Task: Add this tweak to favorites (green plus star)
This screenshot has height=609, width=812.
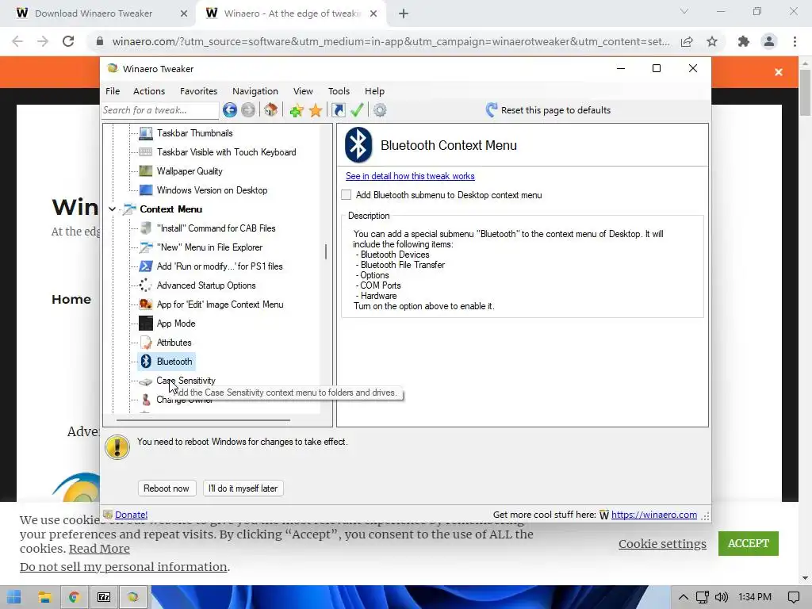Action: tap(297, 109)
